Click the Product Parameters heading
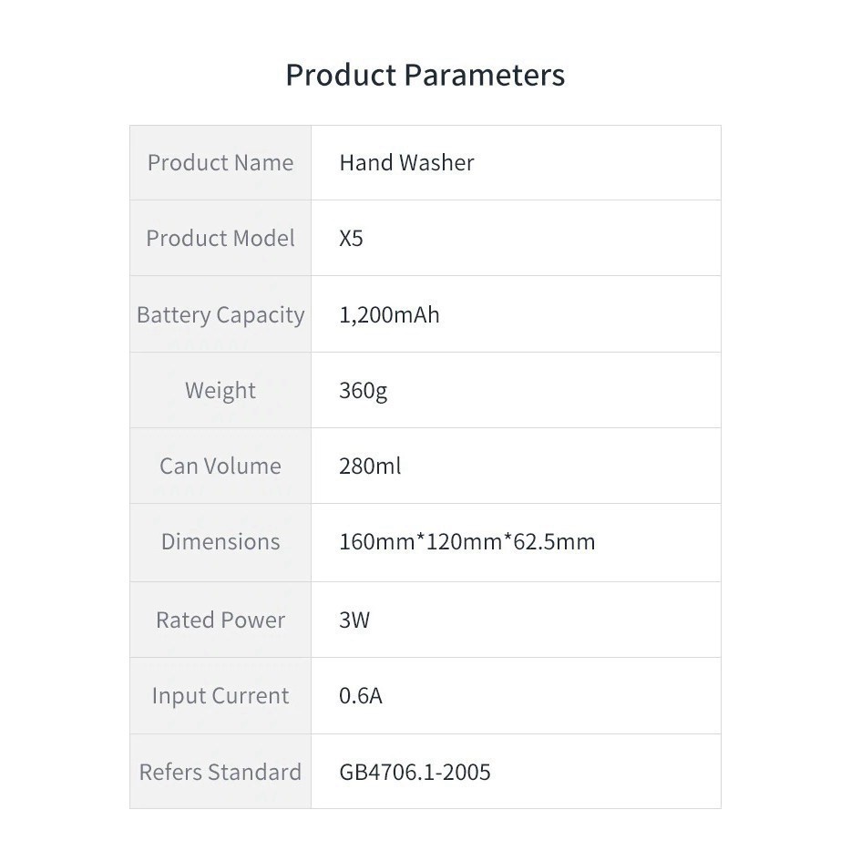Image resolution: width=851 pixels, height=851 pixels. 425,75
